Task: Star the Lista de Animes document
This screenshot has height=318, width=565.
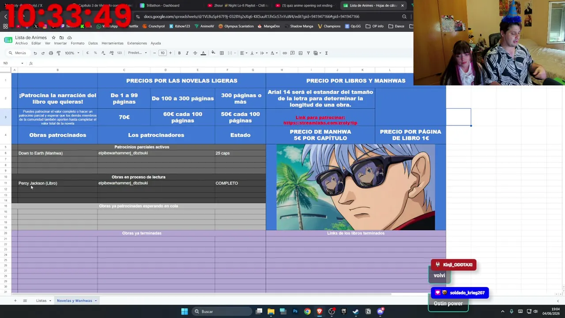Action: (53, 38)
